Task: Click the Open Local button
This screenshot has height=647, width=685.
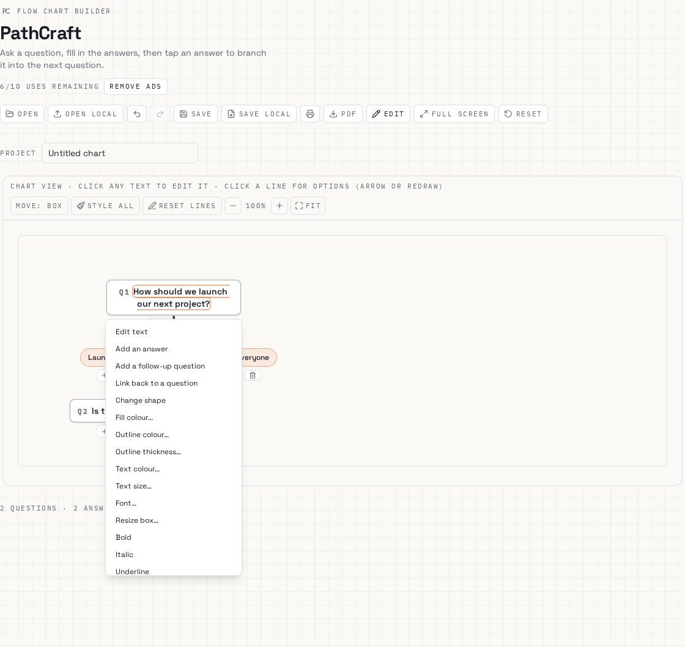Action: [x=85, y=114]
